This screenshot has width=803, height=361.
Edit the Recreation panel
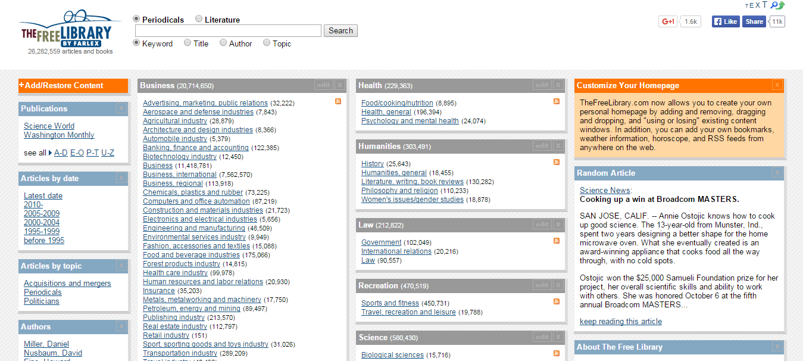click(x=542, y=285)
